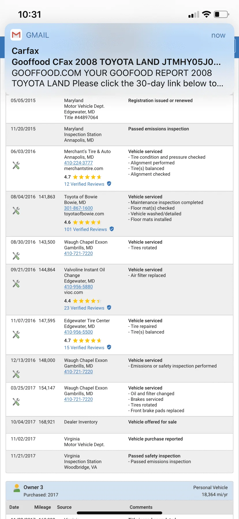Tap the wrench icon for Valvoline entry
The height and width of the screenshot is (519, 239).
(x=16, y=284)
